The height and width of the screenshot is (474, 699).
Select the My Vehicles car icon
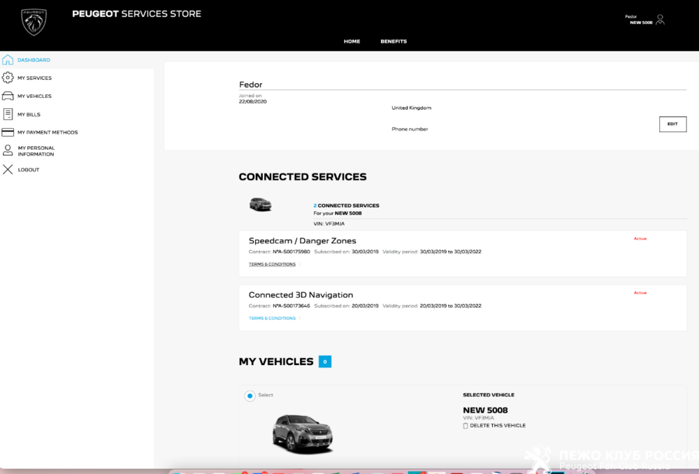click(x=8, y=96)
